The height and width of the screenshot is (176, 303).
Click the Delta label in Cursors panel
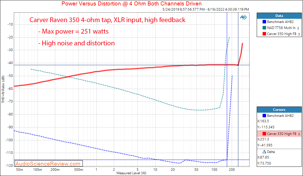pyautogui.click(x=271, y=152)
